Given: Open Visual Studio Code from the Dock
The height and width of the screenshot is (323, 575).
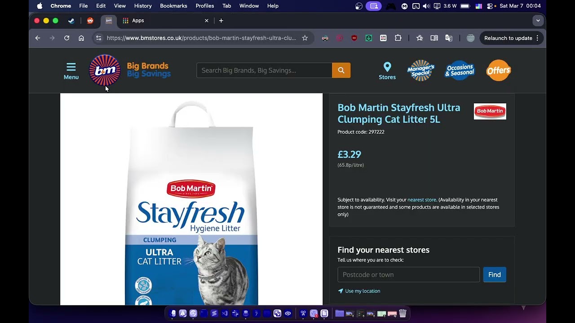Looking at the screenshot, I should (x=225, y=314).
